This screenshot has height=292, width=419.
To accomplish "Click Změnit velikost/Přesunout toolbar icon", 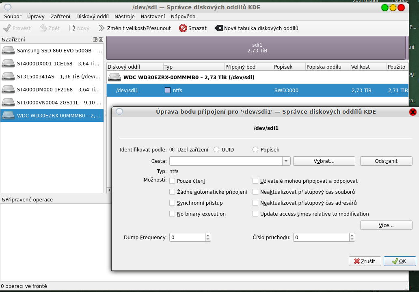I will (102, 28).
